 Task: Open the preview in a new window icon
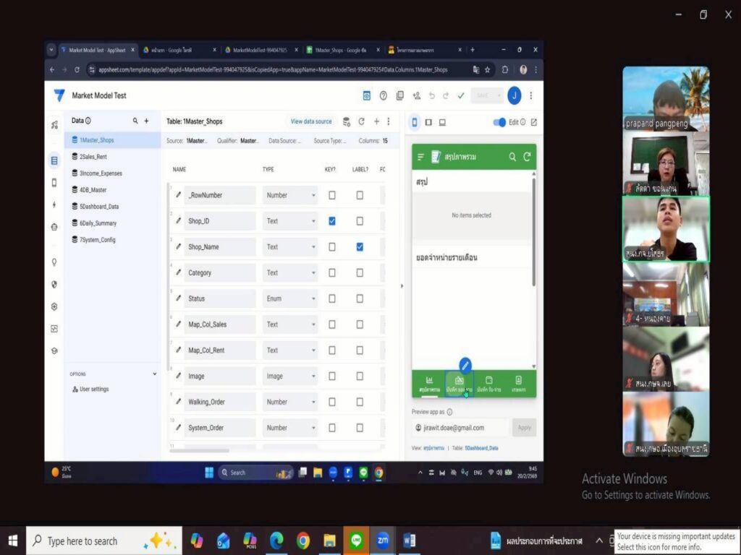(x=534, y=122)
